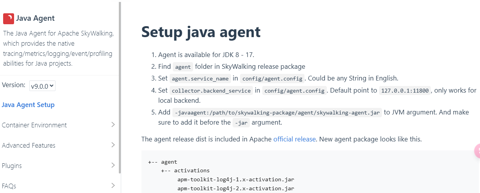Screen dimensions: 480x193
Task: Expand the Plugins section chevron
Action: (x=113, y=165)
